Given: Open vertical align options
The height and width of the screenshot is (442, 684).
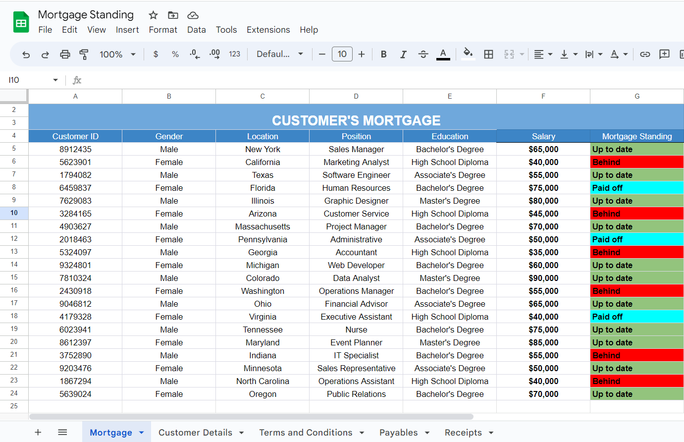Looking at the screenshot, I should [569, 54].
